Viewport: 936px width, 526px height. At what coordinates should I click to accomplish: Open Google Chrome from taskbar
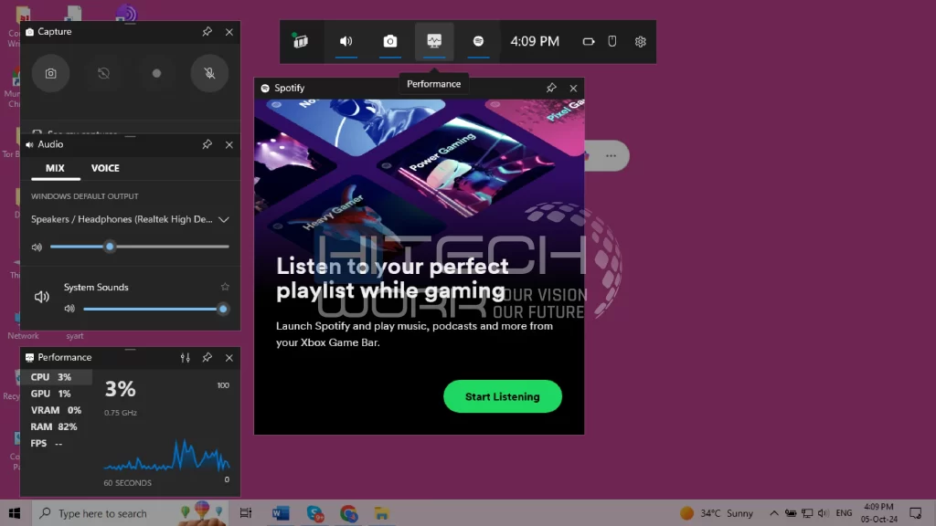[x=348, y=513]
